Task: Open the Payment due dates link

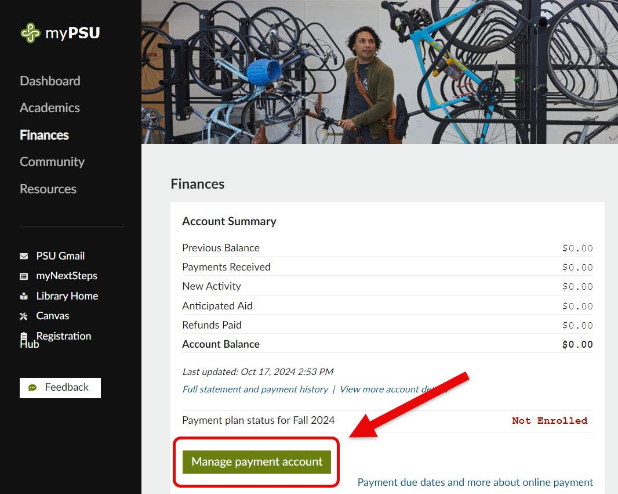Action: 386,482
